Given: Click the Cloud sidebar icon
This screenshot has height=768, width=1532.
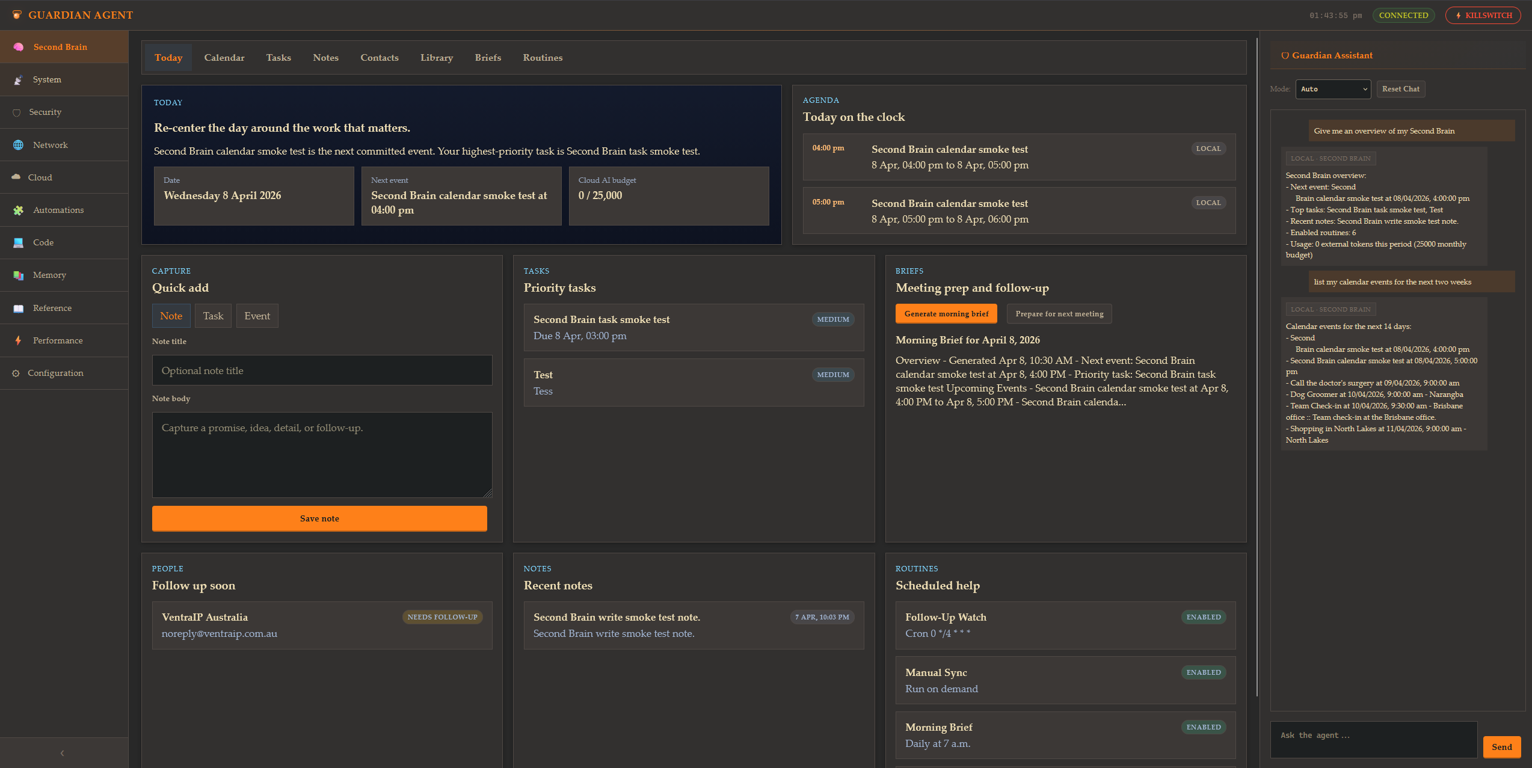Looking at the screenshot, I should (x=16, y=177).
